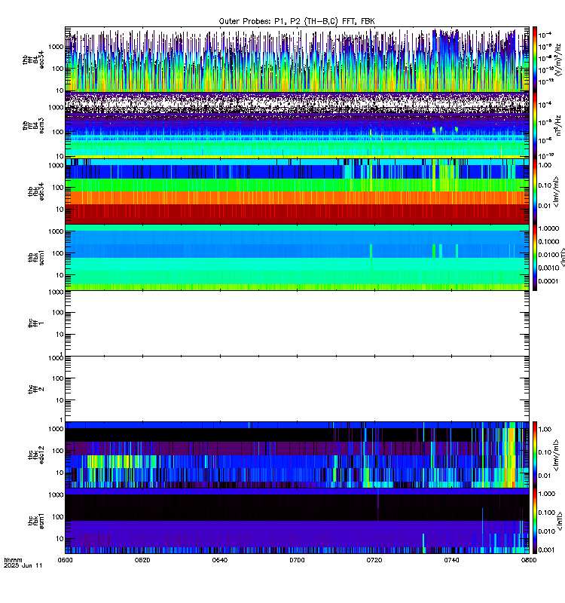Click the 0.1000 color bar tick label
Screen dimensions: 565x603
point(548,241)
